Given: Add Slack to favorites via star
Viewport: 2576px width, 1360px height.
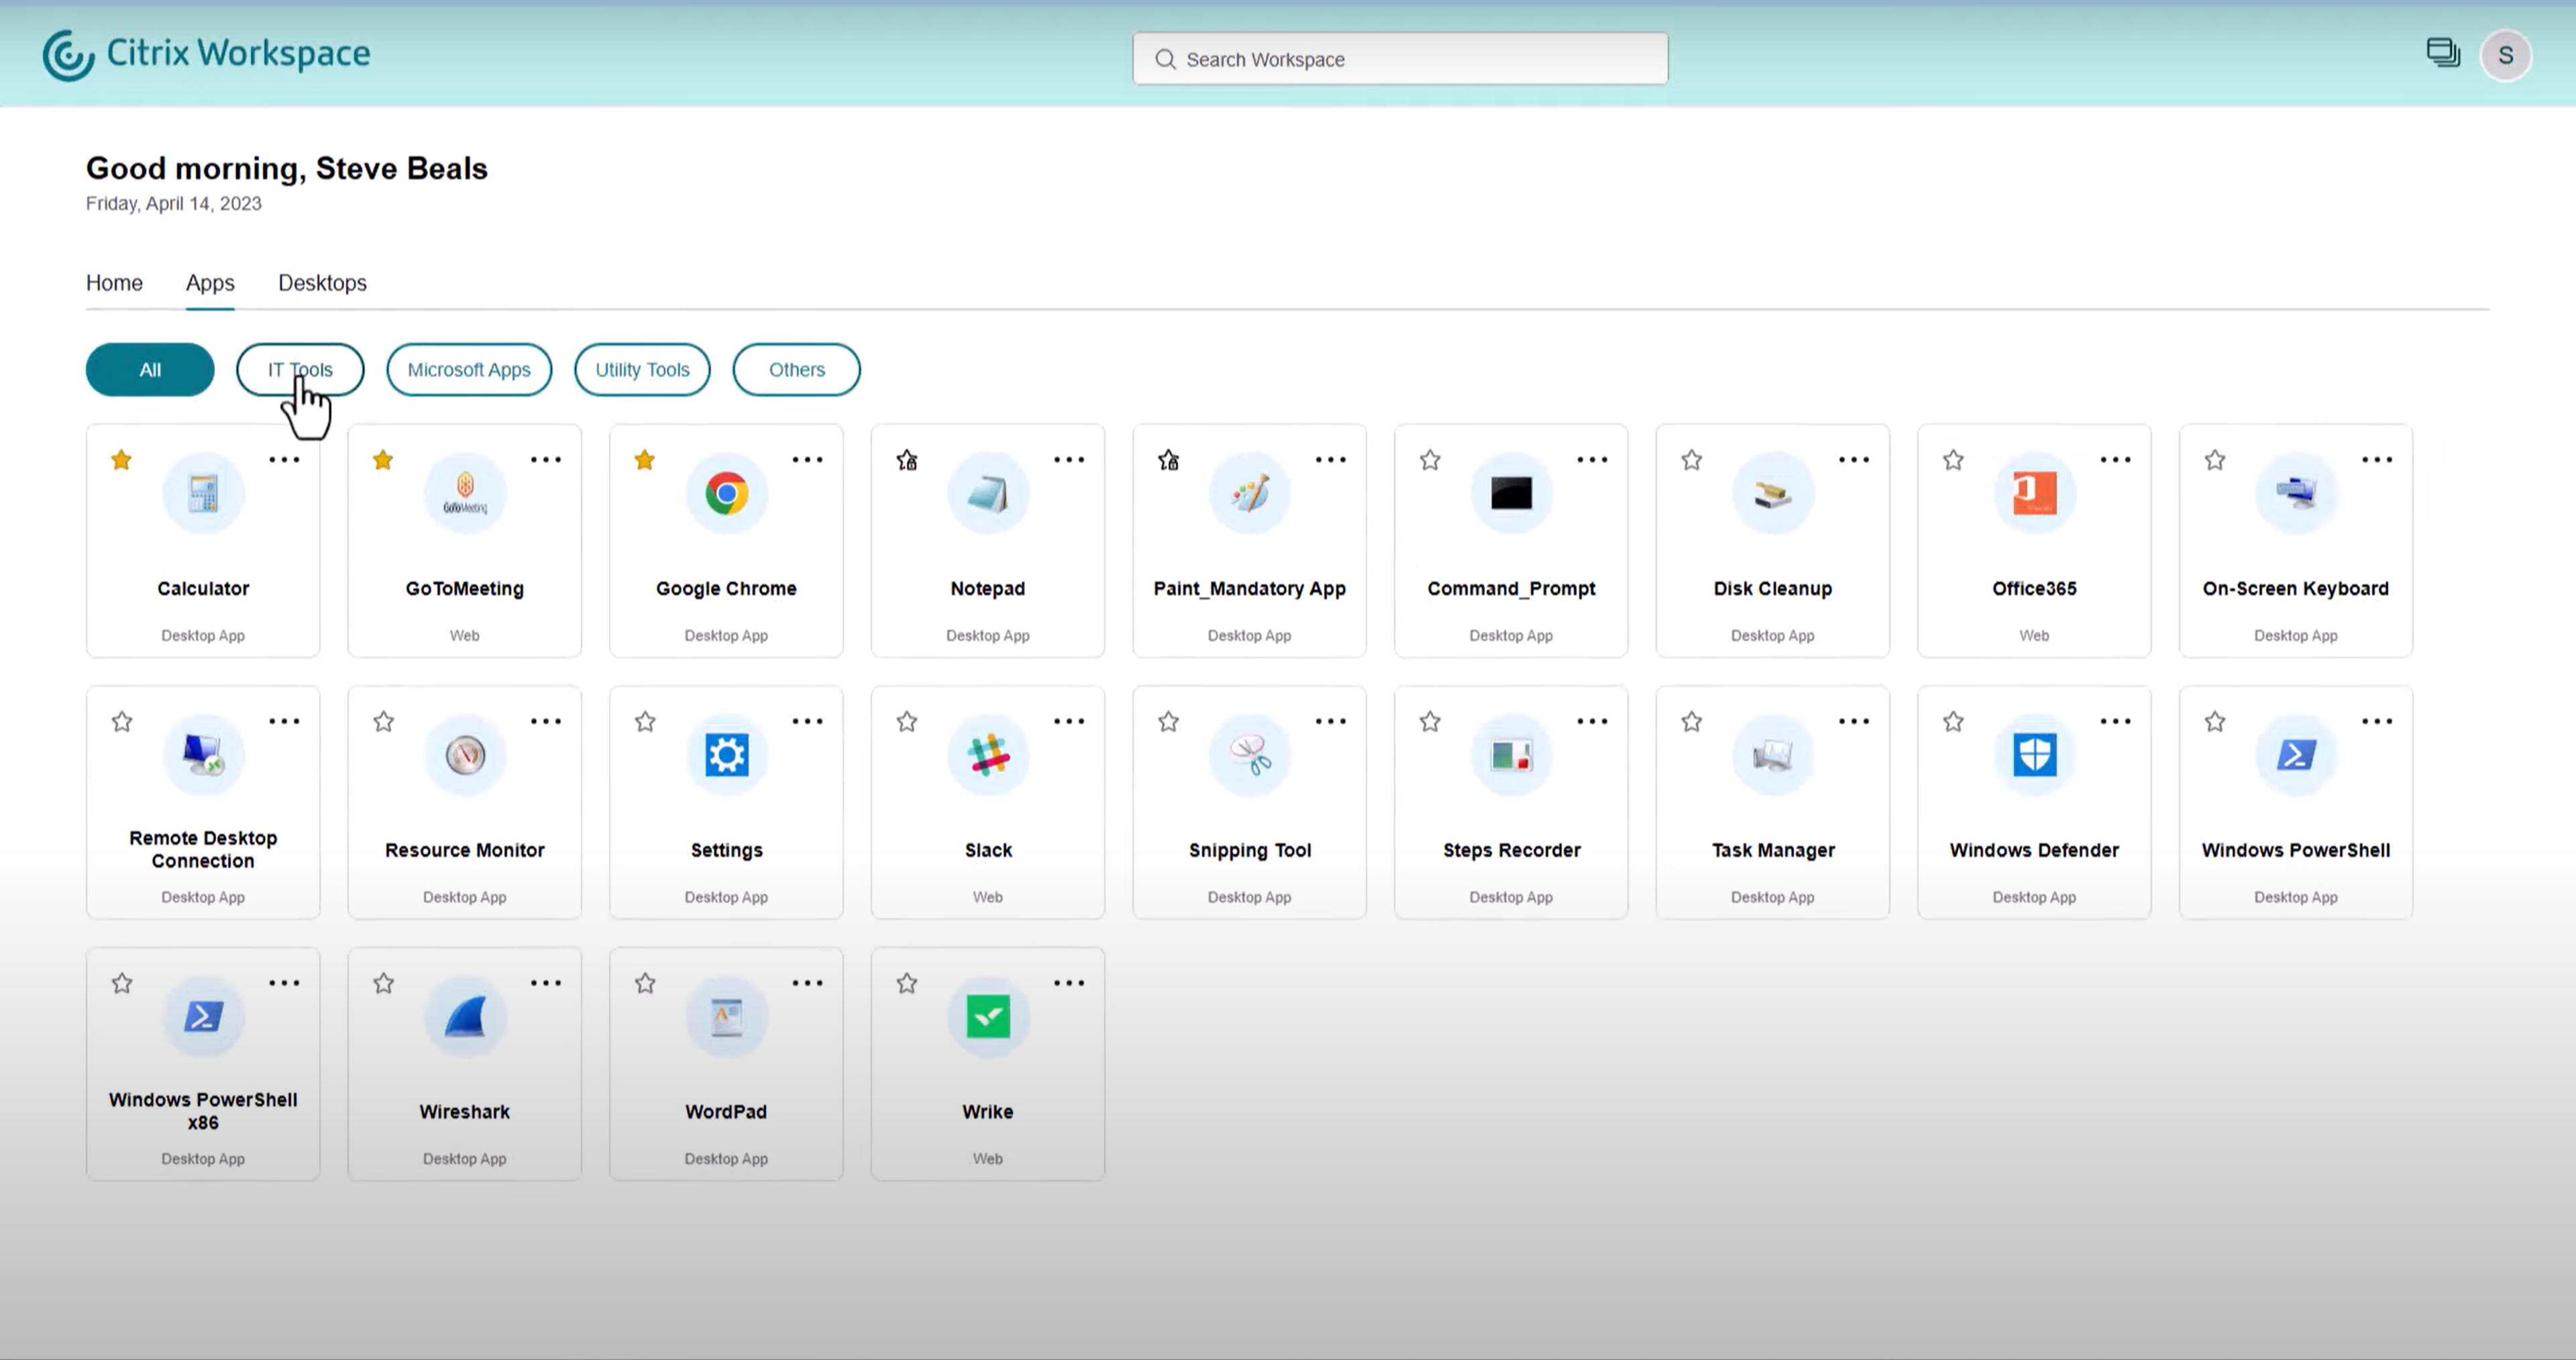Looking at the screenshot, I should (907, 722).
